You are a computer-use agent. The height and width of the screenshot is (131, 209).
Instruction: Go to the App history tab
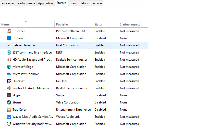click(x=46, y=3)
